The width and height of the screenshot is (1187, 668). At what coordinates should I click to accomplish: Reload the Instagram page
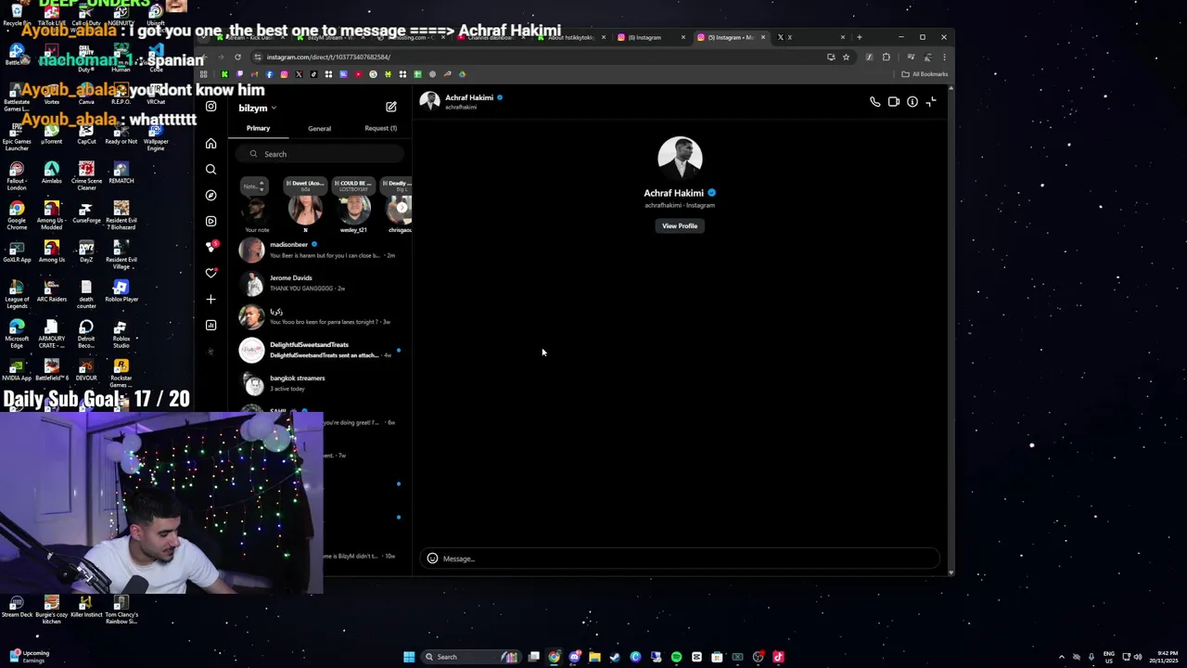tap(237, 57)
